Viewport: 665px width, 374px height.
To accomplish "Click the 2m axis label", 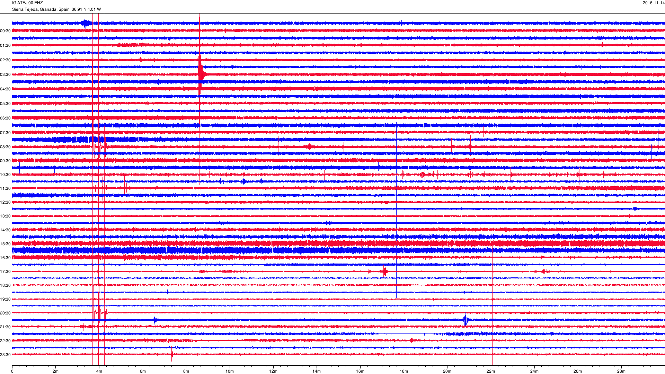I will click(x=55, y=371).
